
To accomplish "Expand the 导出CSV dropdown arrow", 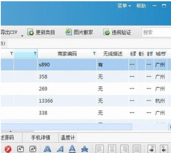I will click(x=22, y=36).
